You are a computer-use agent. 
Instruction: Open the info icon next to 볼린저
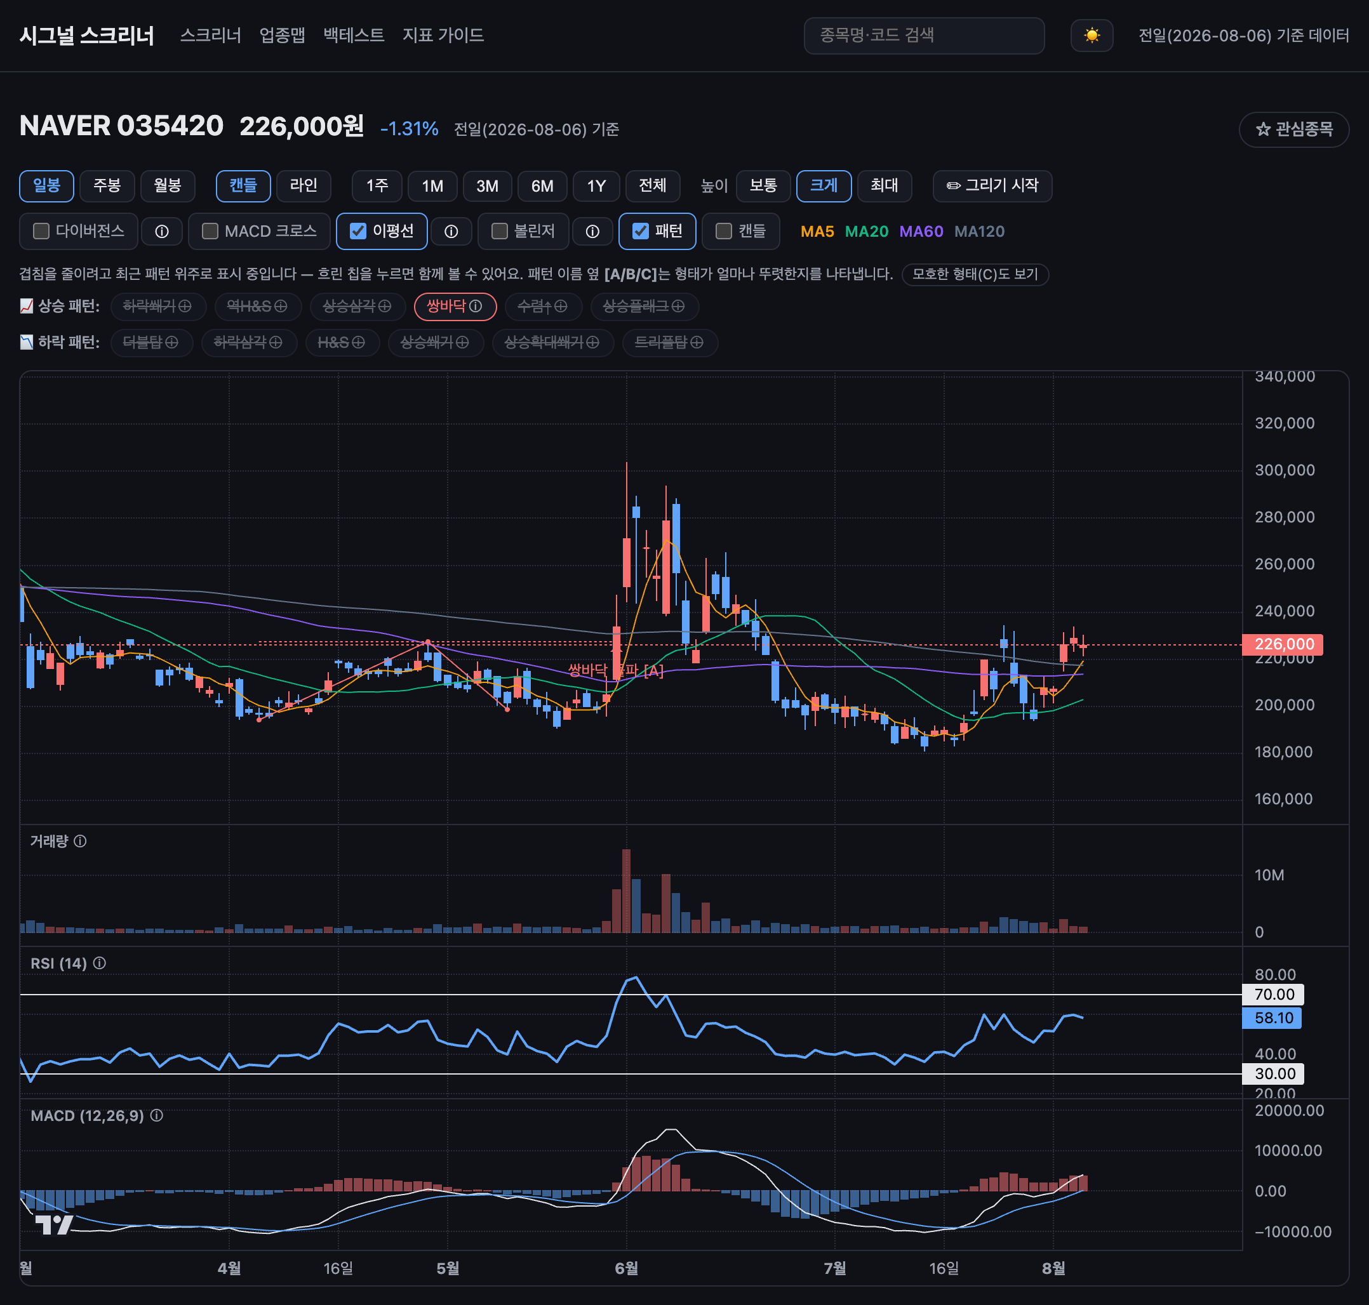592,232
